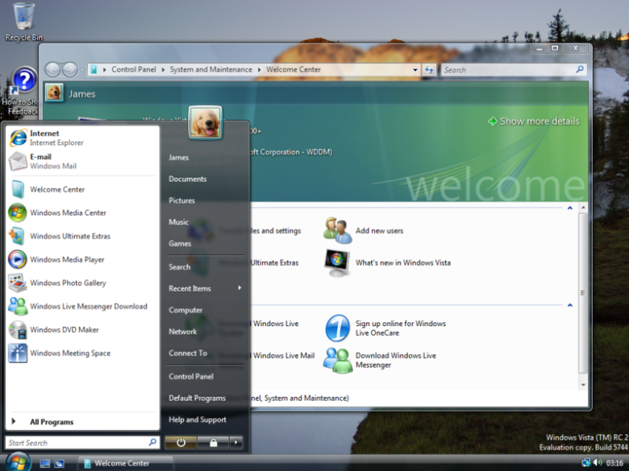This screenshot has width=629, height=471.
Task: Click the golden retriever user picture in Start menu
Action: tap(205, 122)
